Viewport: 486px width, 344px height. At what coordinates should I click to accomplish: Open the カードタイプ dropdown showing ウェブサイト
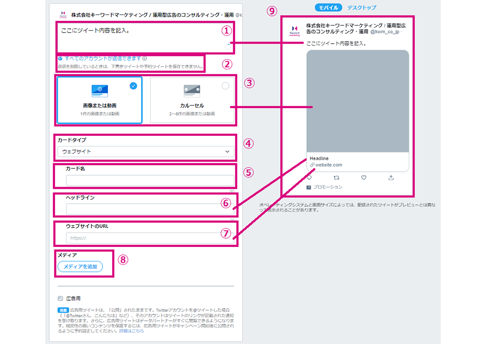146,151
